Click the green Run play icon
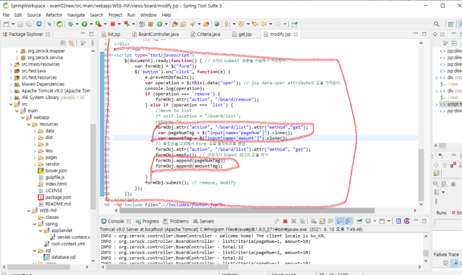This screenshot has height=275, width=462. click(x=84, y=24)
